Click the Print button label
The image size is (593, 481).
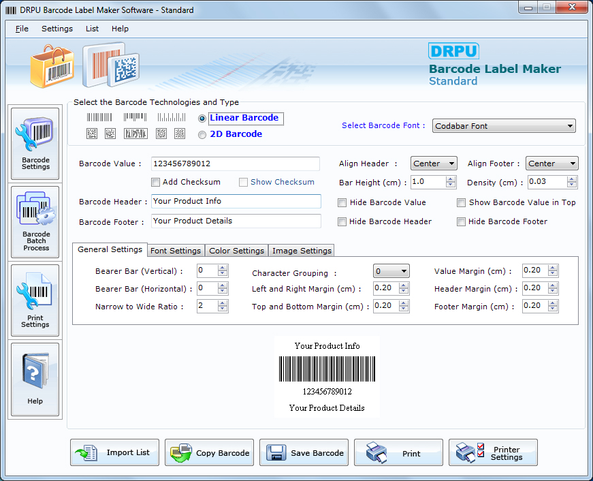411,453
